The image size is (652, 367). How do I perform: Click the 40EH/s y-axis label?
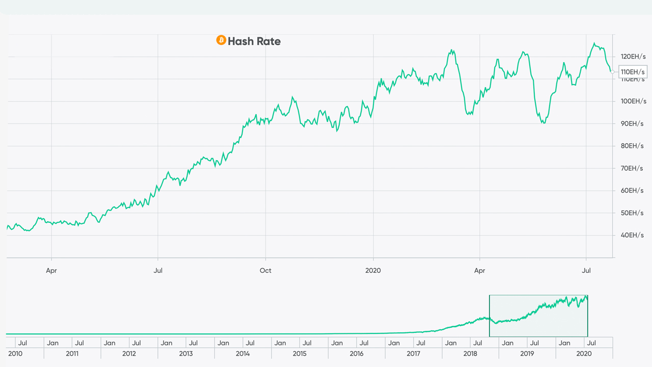coord(632,235)
